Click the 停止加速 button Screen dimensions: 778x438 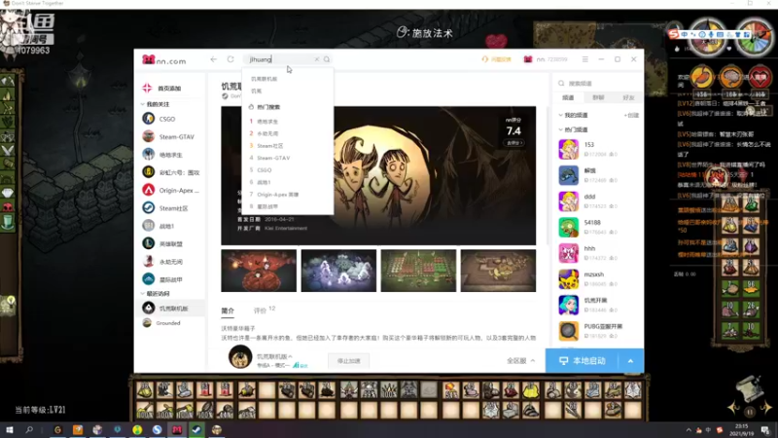[348, 361]
